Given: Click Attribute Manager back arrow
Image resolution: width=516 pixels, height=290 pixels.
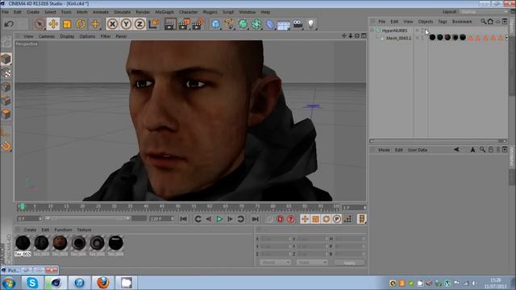Looking at the screenshot, I should click(x=456, y=150).
